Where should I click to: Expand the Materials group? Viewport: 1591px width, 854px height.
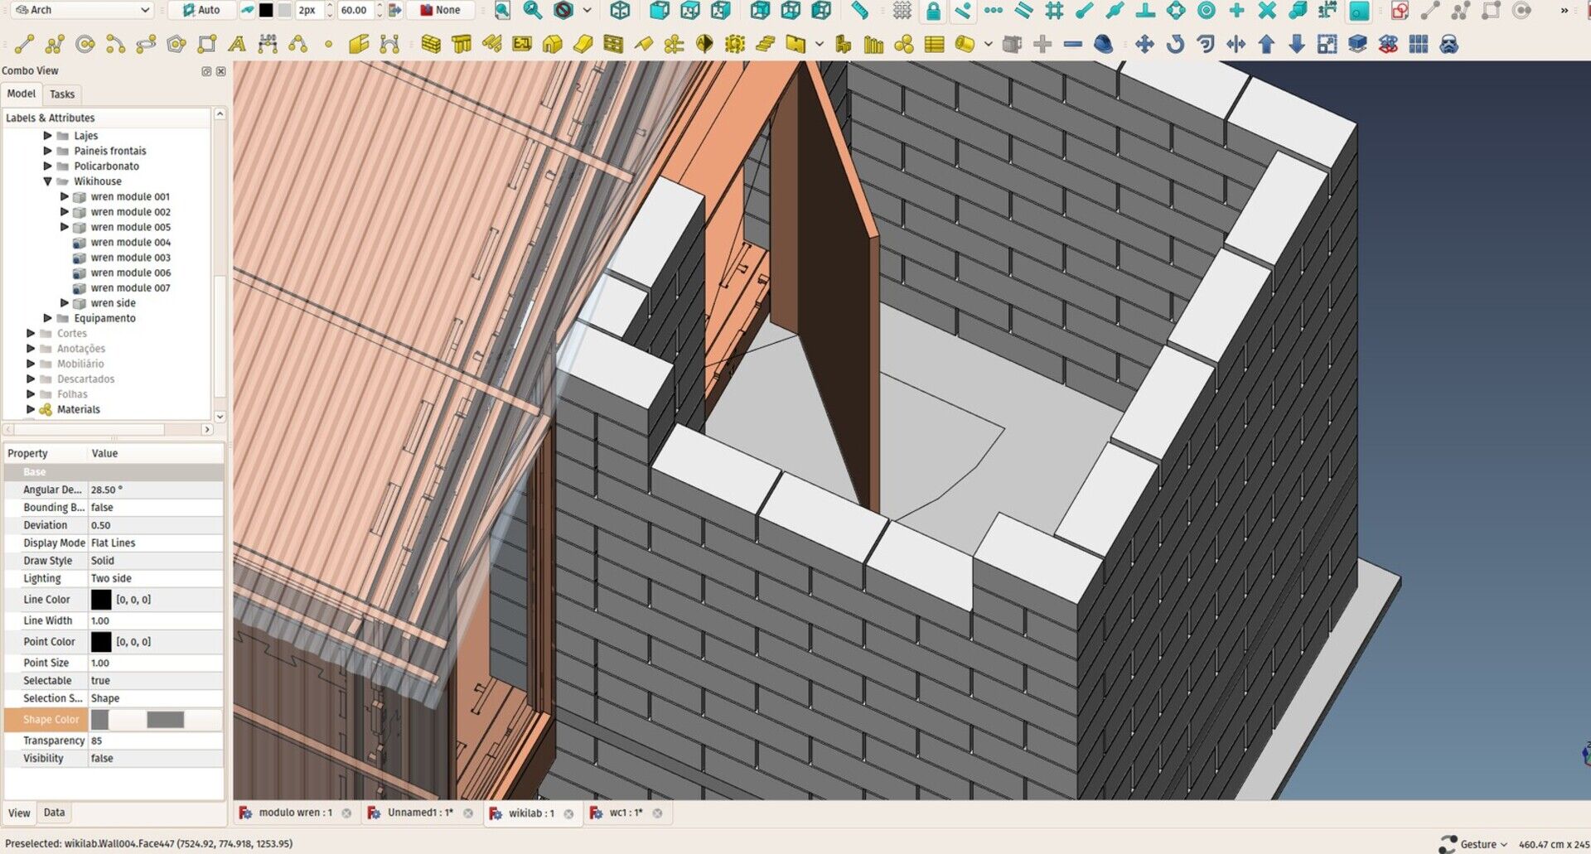pyautogui.click(x=31, y=409)
